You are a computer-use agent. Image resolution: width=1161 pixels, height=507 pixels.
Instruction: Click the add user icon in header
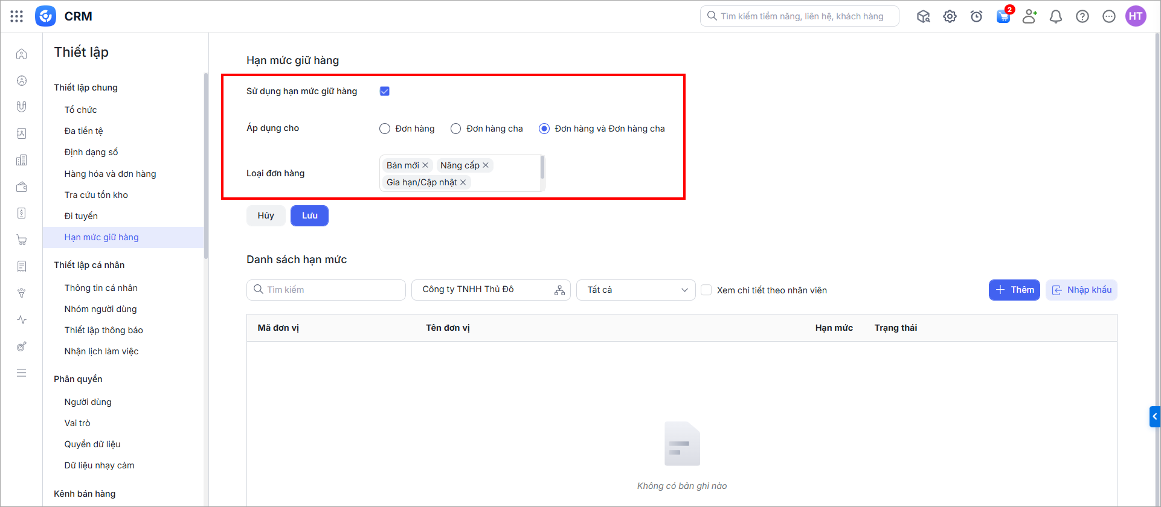pyautogui.click(x=1029, y=16)
